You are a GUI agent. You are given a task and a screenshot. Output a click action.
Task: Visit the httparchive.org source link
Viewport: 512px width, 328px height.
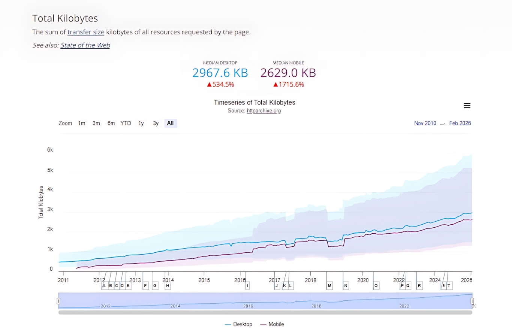[x=264, y=111]
